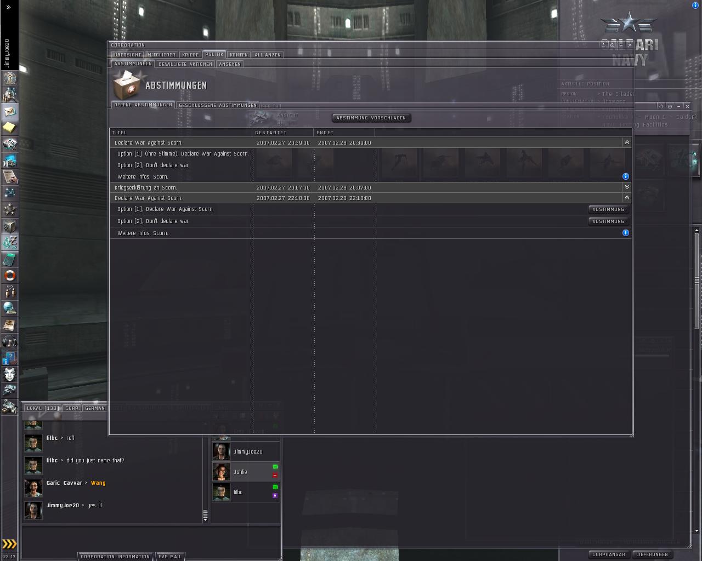
Task: Open the wallet money icon
Action: coord(10,243)
